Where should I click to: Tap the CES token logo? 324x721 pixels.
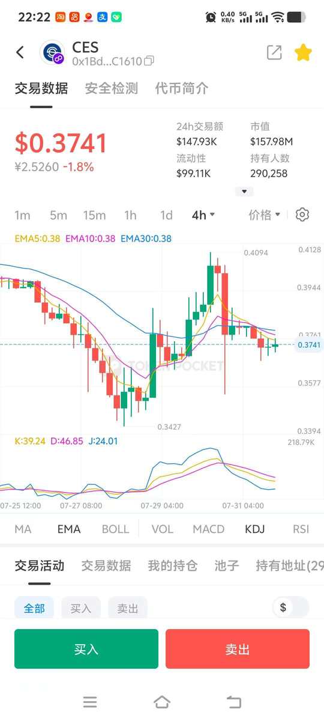click(x=53, y=53)
